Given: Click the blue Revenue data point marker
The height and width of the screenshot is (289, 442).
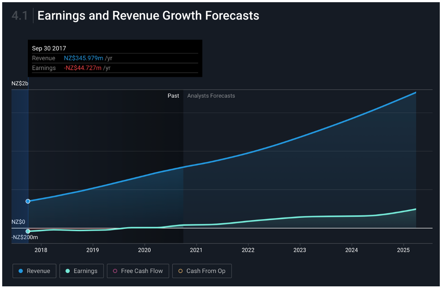Looking at the screenshot, I should [x=28, y=201].
